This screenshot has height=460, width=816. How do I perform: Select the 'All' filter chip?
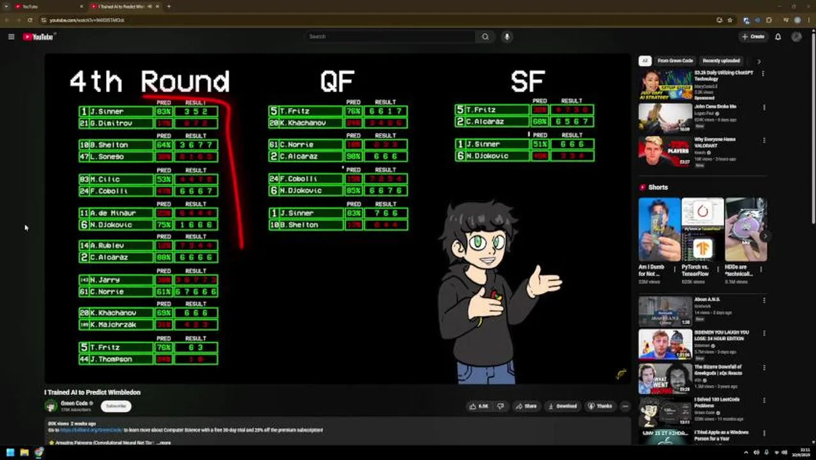645,61
